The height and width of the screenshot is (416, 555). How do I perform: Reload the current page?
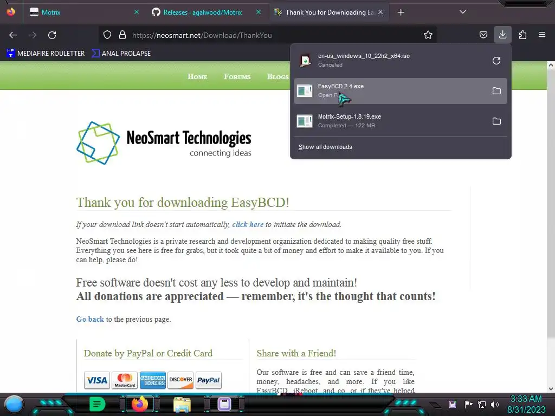pyautogui.click(x=52, y=35)
